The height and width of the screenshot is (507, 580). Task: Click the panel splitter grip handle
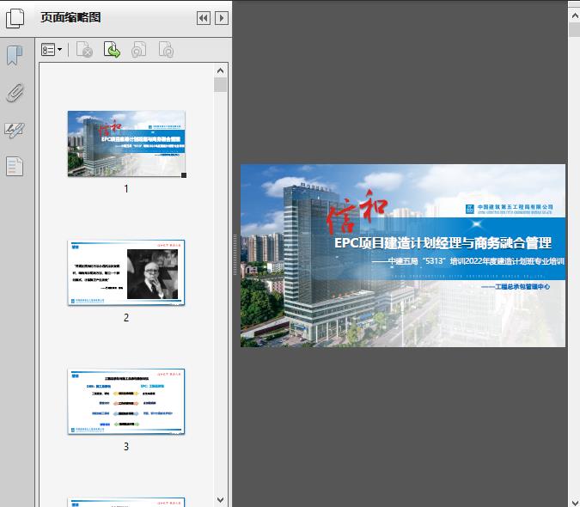[235, 255]
